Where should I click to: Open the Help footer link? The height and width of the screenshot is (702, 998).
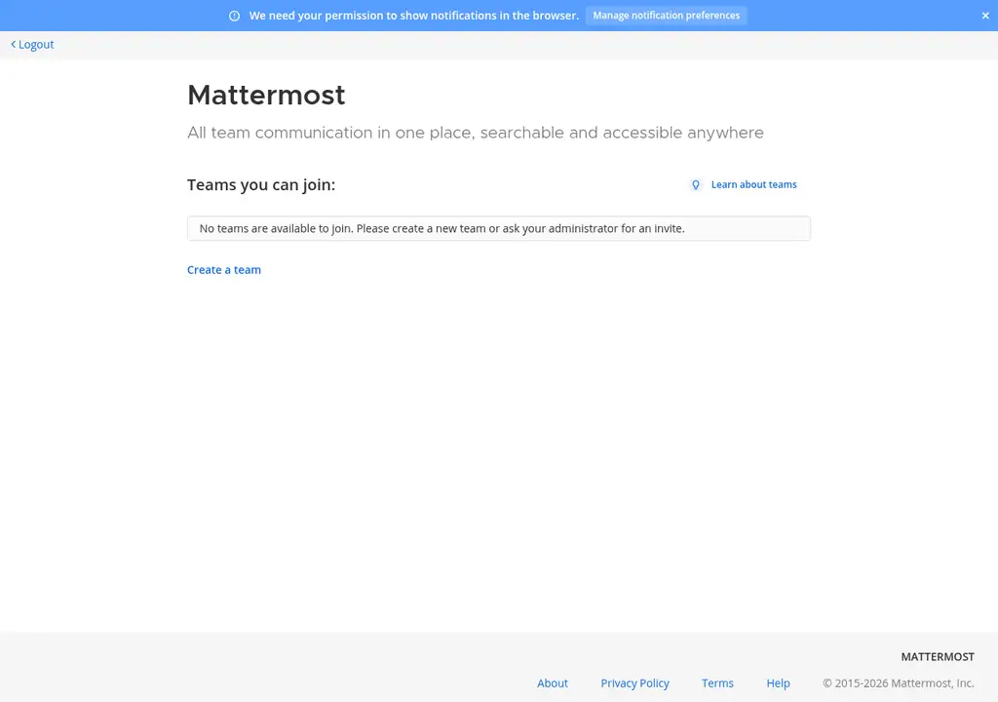pyautogui.click(x=778, y=682)
